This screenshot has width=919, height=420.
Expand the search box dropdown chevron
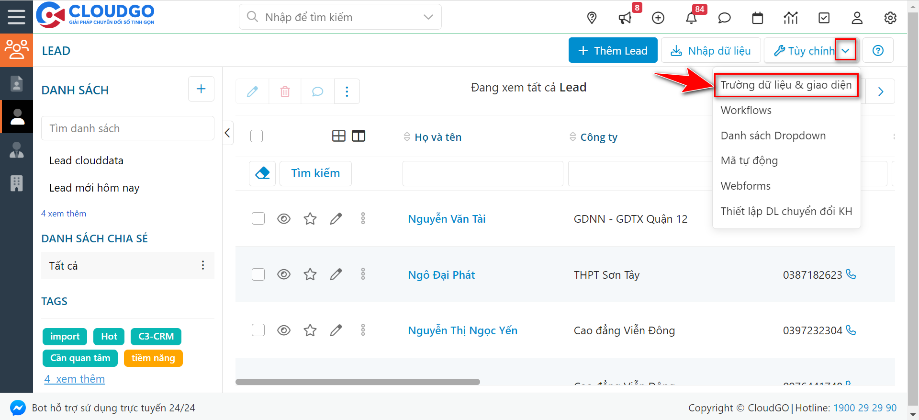coord(428,17)
